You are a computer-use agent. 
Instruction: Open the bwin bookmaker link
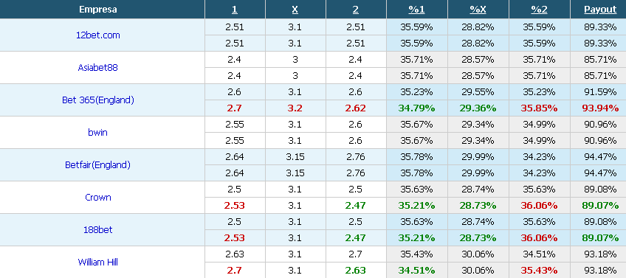pyautogui.click(x=97, y=133)
